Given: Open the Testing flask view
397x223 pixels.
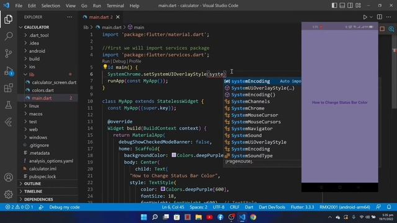Looking at the screenshot, I should (x=8, y=105).
